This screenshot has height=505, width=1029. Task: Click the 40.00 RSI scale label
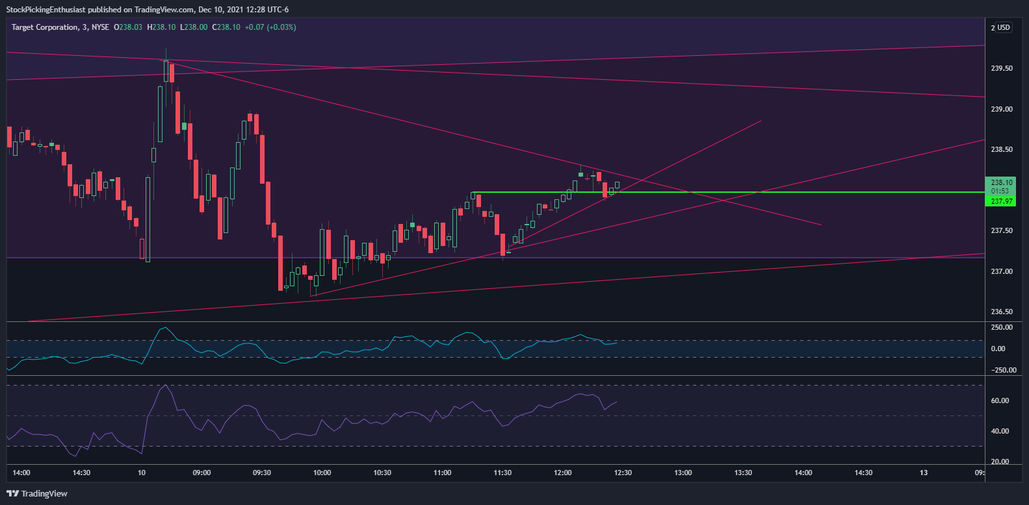1000,431
